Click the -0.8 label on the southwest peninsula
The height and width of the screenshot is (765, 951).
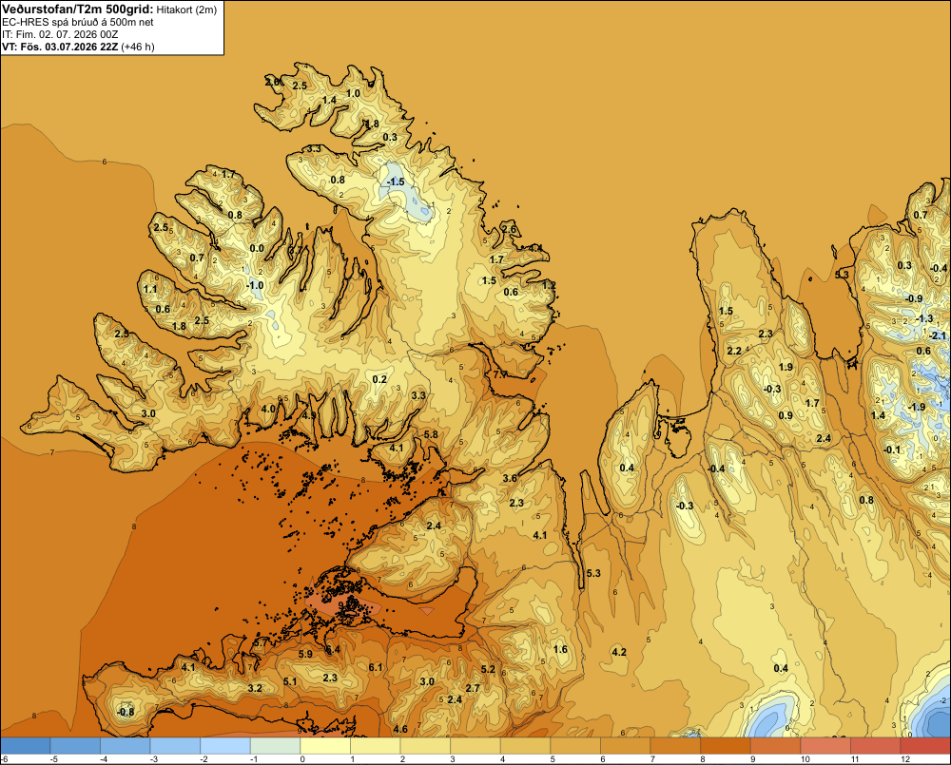click(x=126, y=713)
